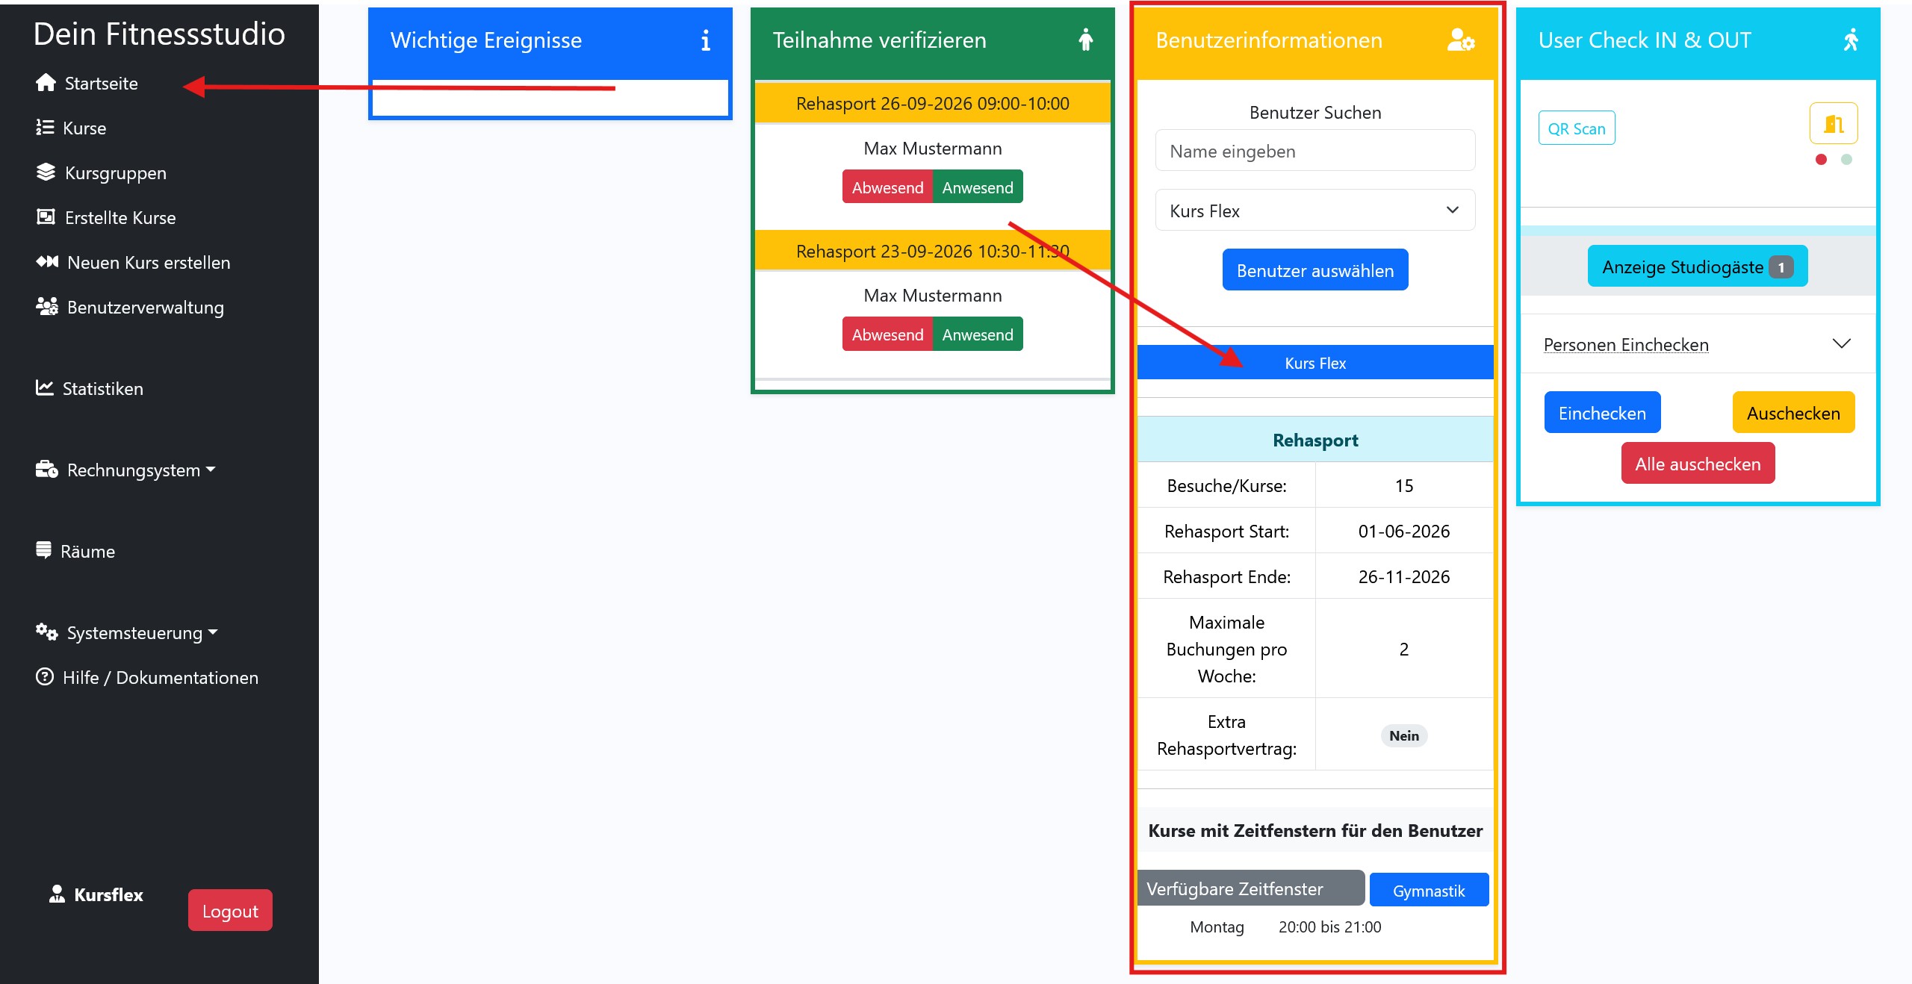Click the users icon beside Benutzerverwaltung
Image resolution: width=1912 pixels, height=984 pixels.
47,307
